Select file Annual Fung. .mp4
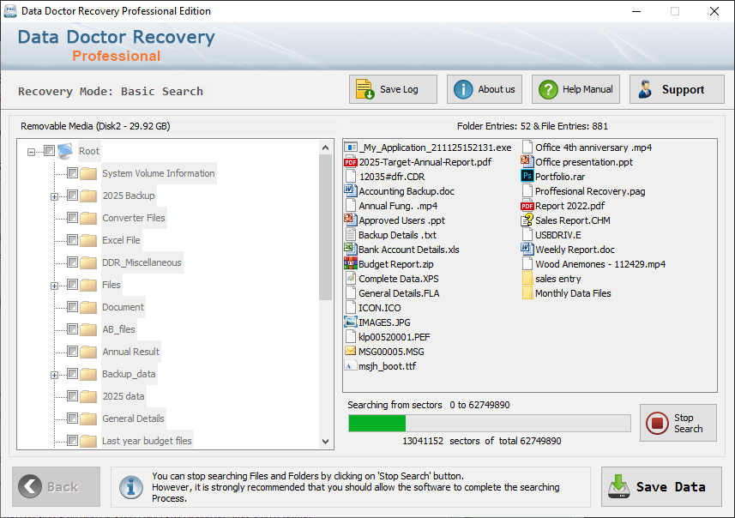 tap(398, 206)
